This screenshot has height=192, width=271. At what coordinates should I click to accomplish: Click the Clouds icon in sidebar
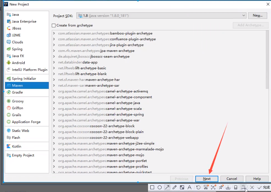(x=9, y=42)
